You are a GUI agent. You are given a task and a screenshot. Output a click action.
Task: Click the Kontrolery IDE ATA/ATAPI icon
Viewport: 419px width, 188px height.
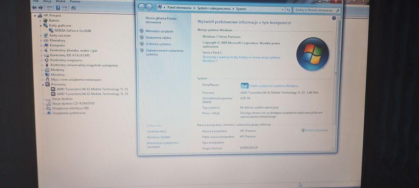(47, 56)
